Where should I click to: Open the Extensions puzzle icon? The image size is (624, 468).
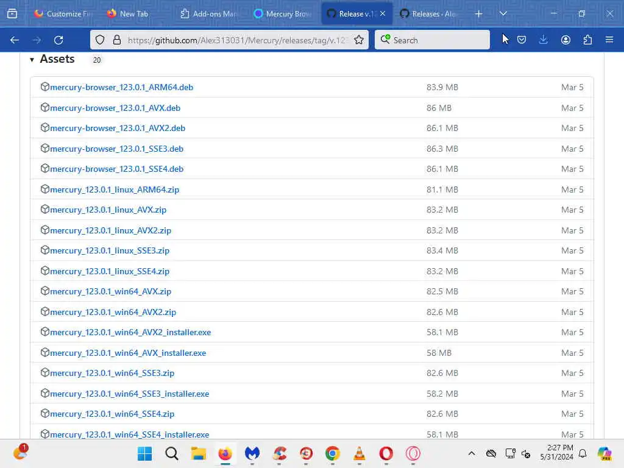(587, 40)
